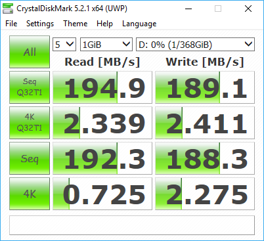This screenshot has height=241, width=264.
Task: Click the Seq Q32T1 read result 194.9
Action: pyautogui.click(x=102, y=87)
